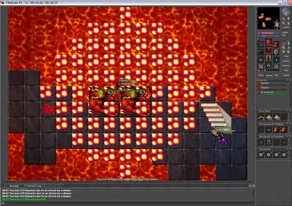Click the rune stack with count 2
The height and width of the screenshot is (206, 292).
[261, 155]
